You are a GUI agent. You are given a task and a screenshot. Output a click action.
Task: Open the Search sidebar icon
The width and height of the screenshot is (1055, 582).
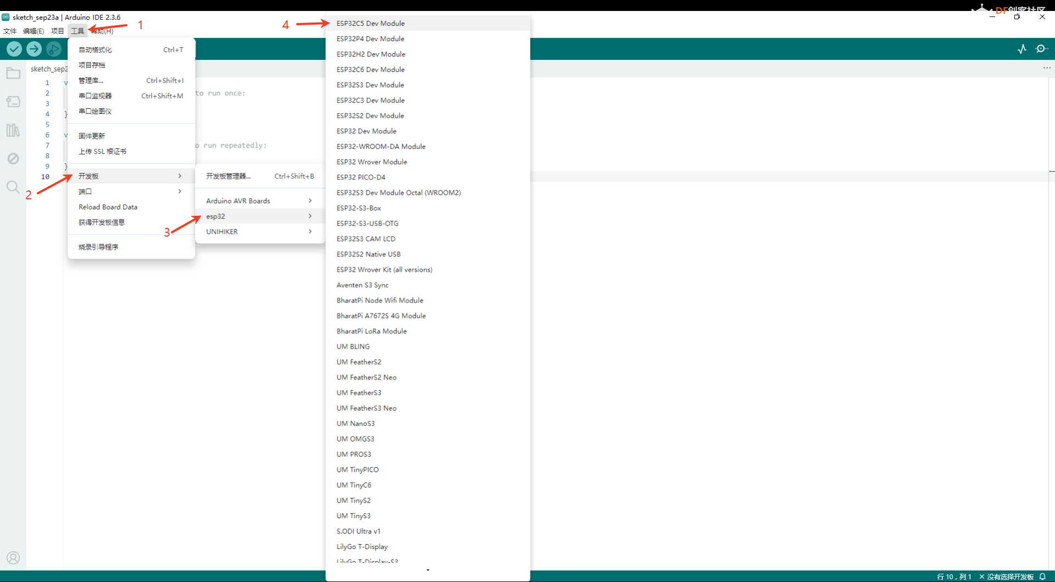tap(13, 187)
